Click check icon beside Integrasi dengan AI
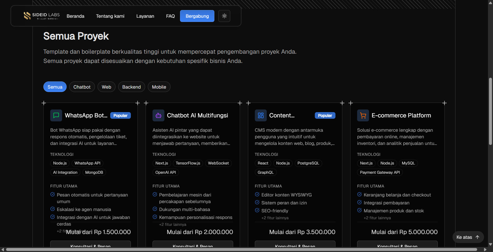493x252 pixels. coord(53,217)
